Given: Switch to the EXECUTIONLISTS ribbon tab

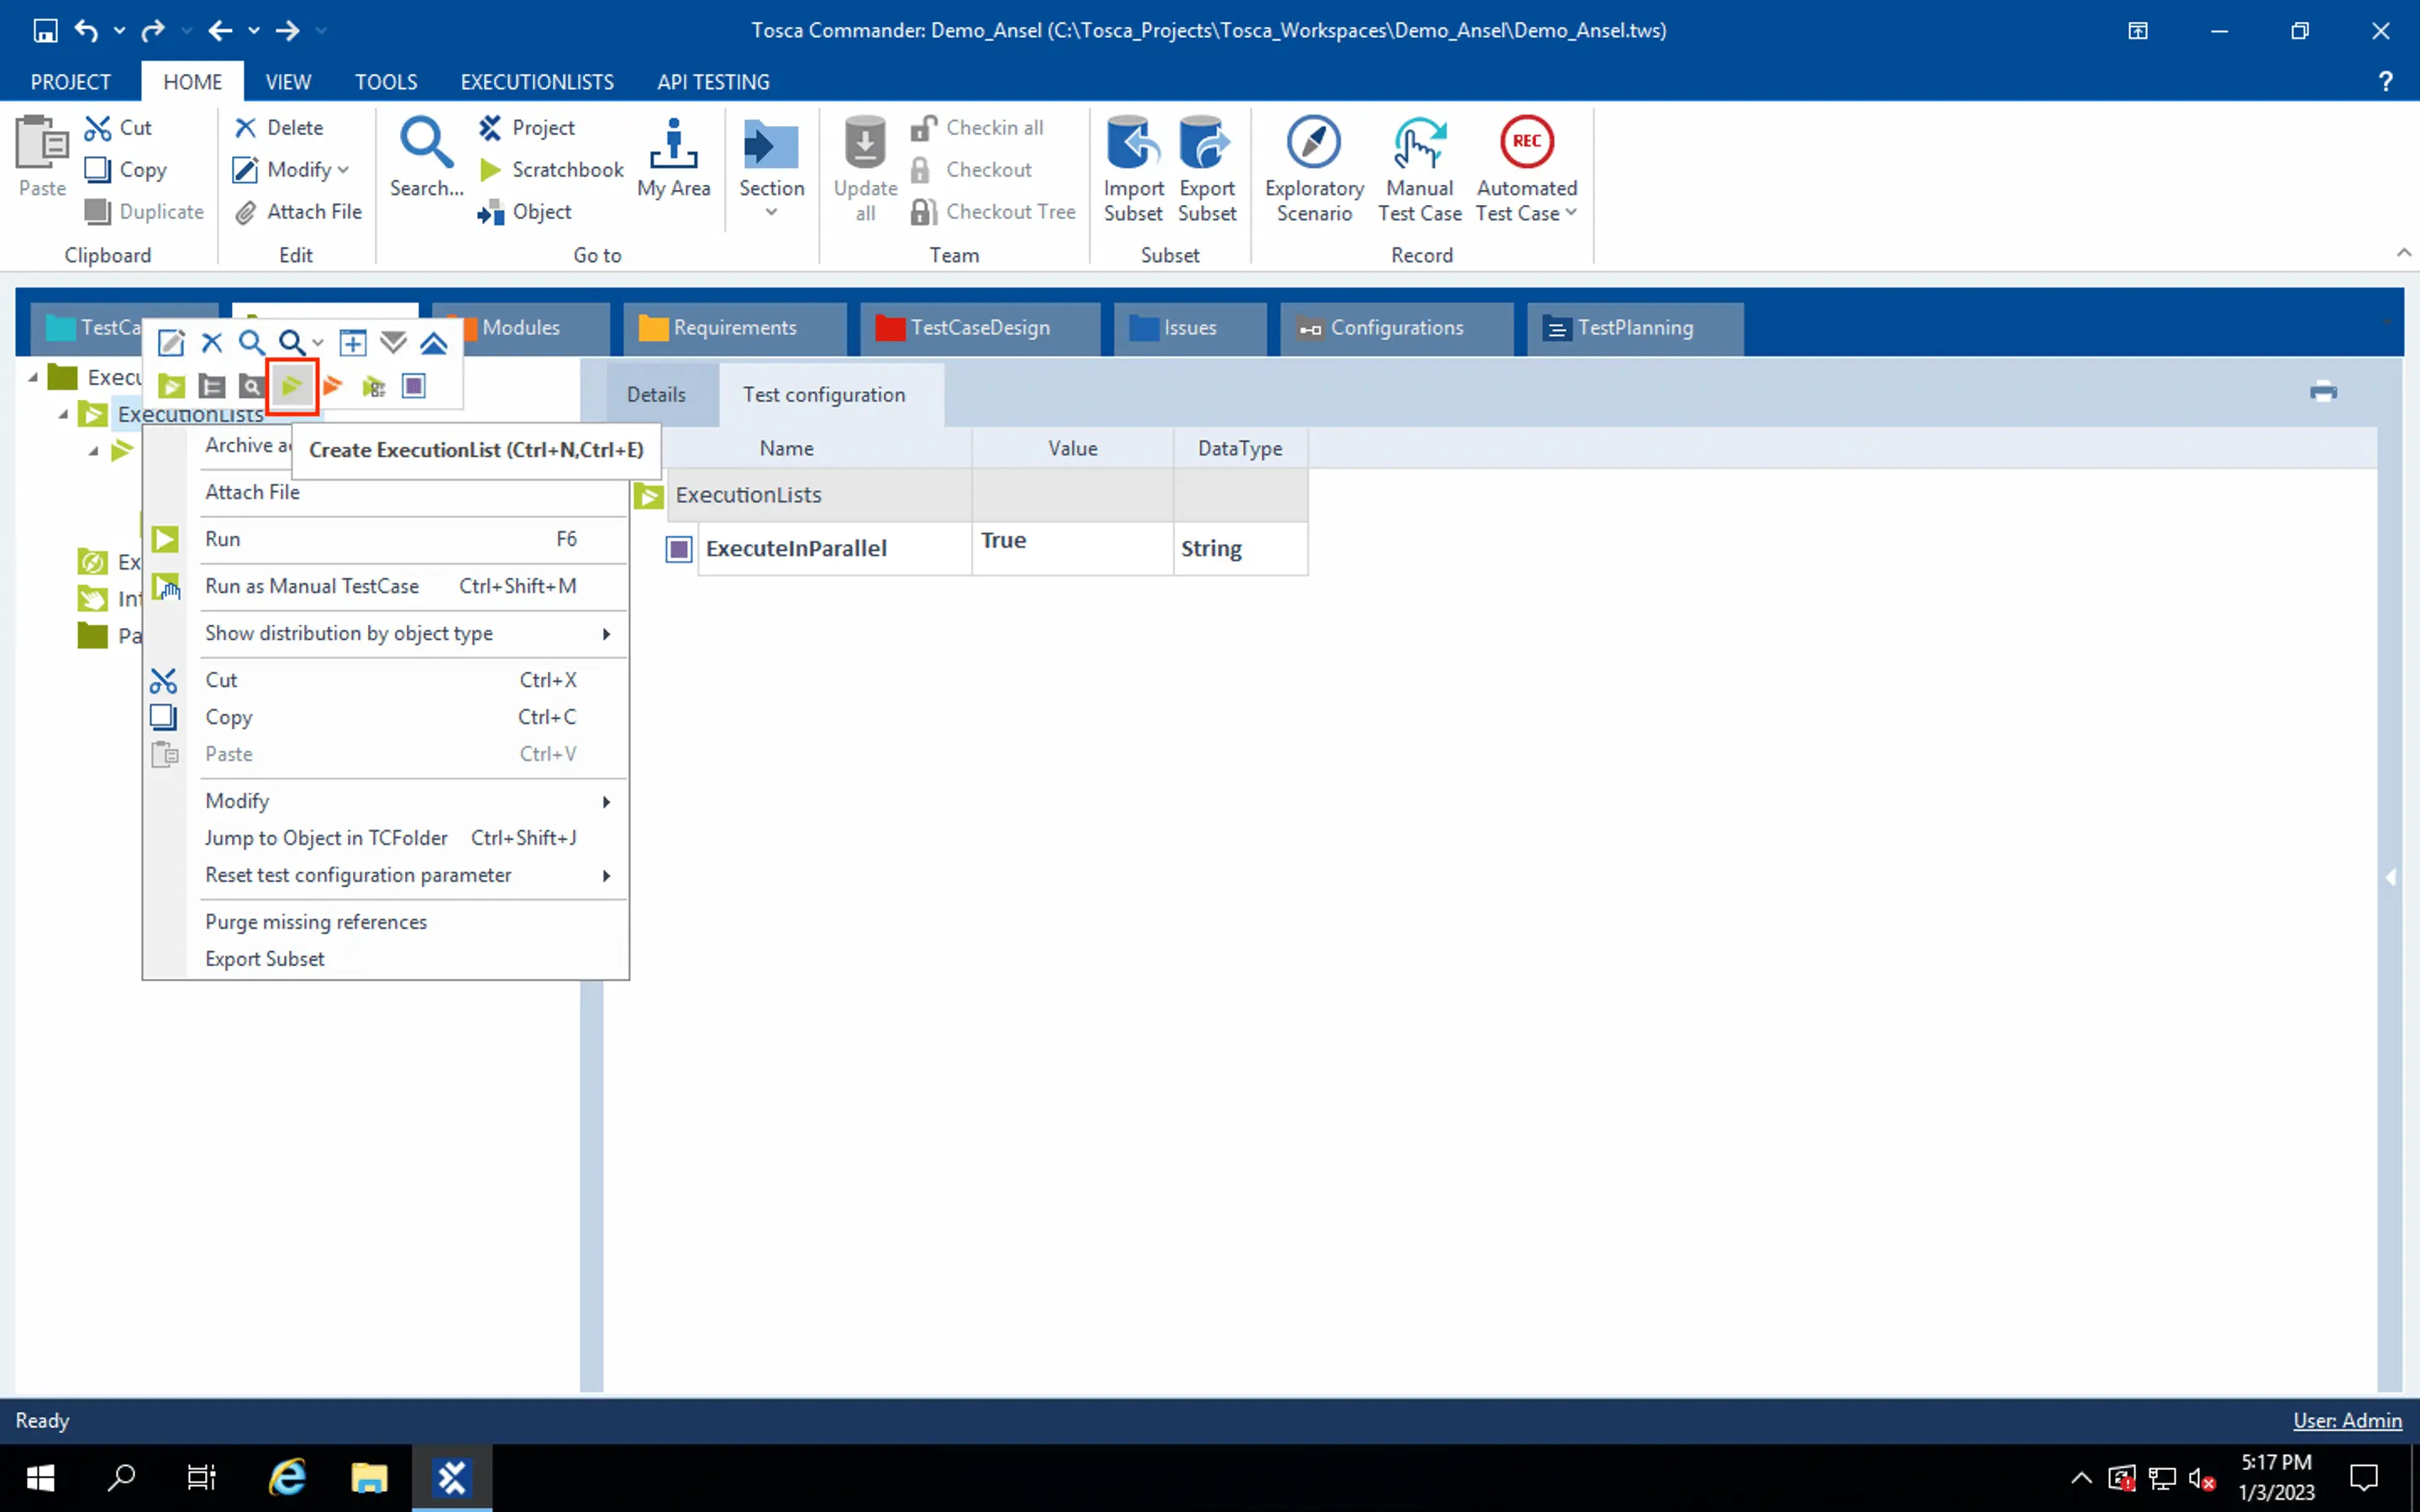Looking at the screenshot, I should (537, 82).
